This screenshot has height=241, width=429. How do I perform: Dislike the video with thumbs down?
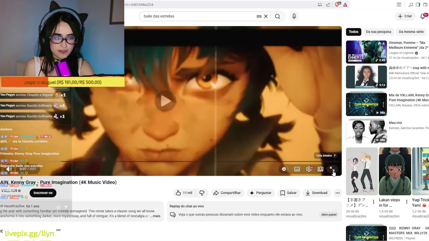pos(202,193)
